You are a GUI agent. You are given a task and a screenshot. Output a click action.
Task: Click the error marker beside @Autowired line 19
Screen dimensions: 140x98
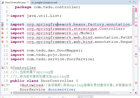3,85
